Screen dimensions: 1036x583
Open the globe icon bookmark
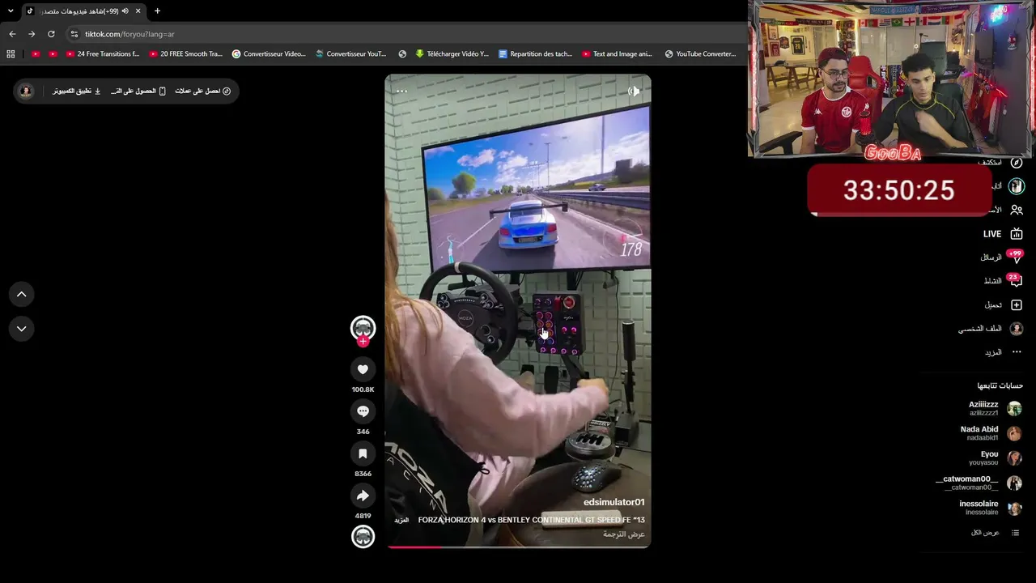[402, 54]
